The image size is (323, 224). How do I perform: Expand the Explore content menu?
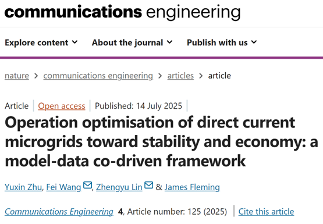(x=41, y=42)
